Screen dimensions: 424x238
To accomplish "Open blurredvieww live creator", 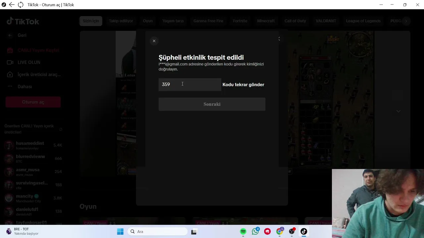I will click(x=33, y=158).
